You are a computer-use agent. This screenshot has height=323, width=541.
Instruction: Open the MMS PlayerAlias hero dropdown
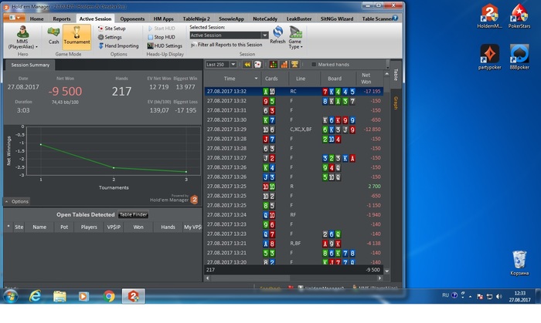(x=22, y=37)
